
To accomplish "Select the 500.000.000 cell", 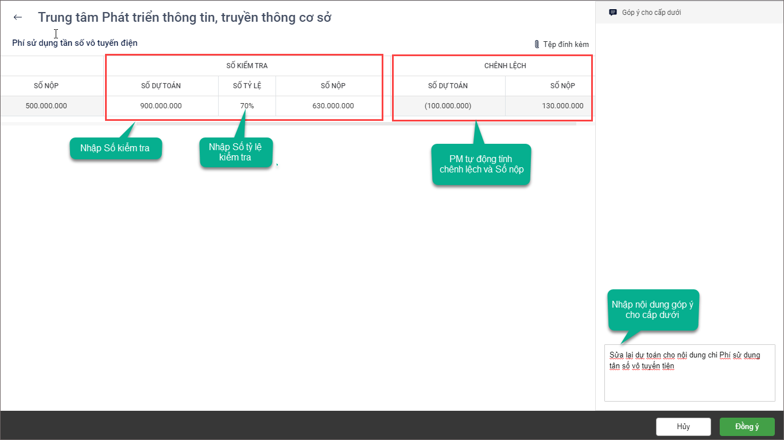I will click(x=52, y=106).
